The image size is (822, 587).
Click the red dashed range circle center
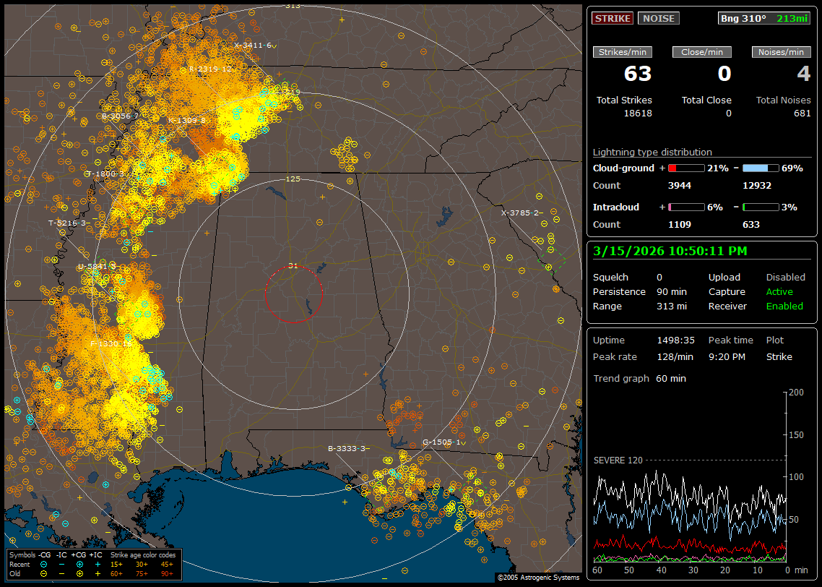tap(293, 294)
